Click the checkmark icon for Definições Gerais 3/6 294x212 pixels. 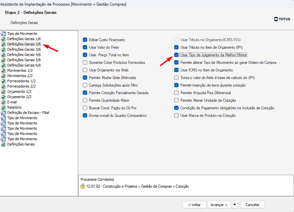click(3, 49)
